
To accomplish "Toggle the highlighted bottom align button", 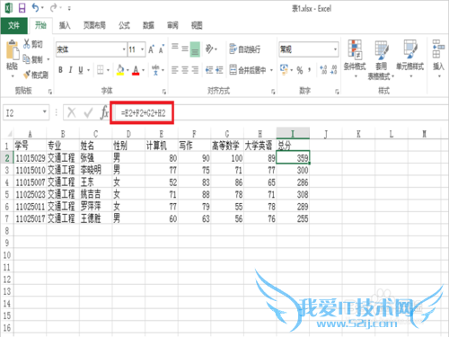I will (195, 49).
